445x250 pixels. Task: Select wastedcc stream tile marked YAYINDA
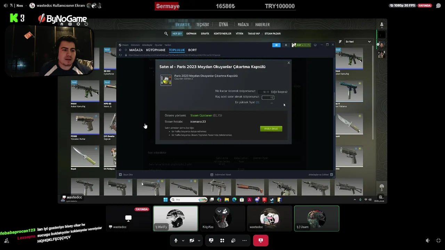128,218
